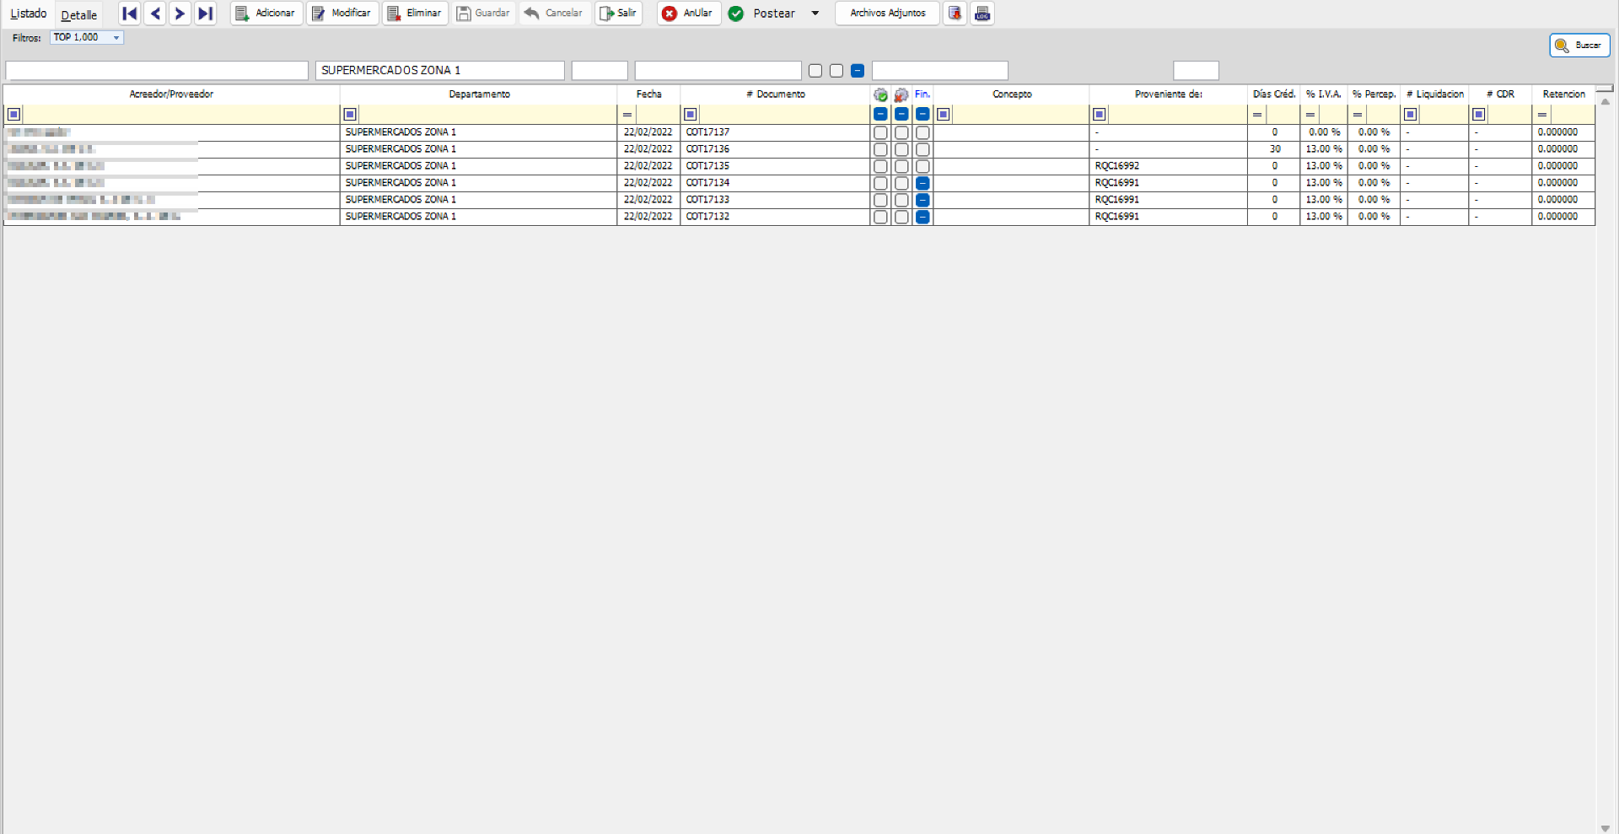
Task: Select the Eliminar icon to delete
Action: (394, 13)
